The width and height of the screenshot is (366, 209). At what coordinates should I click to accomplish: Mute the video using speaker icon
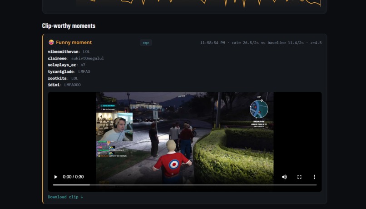click(284, 177)
